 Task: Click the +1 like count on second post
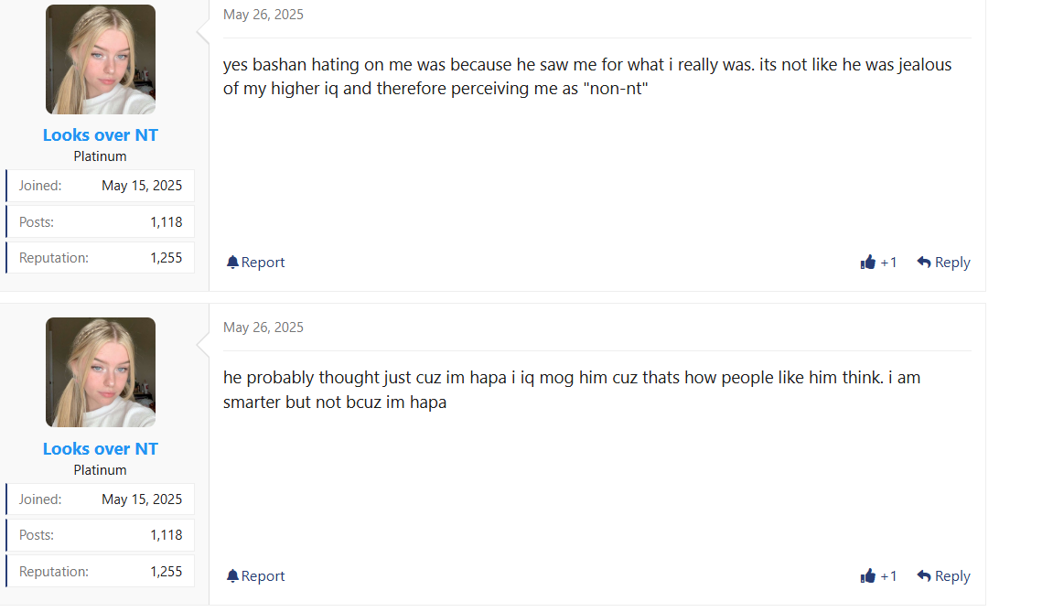888,576
